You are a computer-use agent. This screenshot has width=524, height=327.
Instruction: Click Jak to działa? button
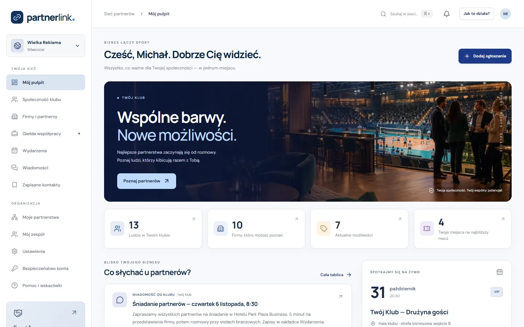(x=476, y=14)
